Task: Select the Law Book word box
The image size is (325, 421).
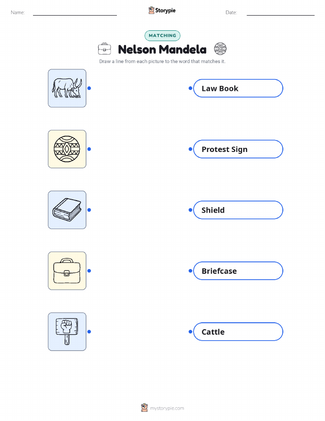Action: click(238, 88)
